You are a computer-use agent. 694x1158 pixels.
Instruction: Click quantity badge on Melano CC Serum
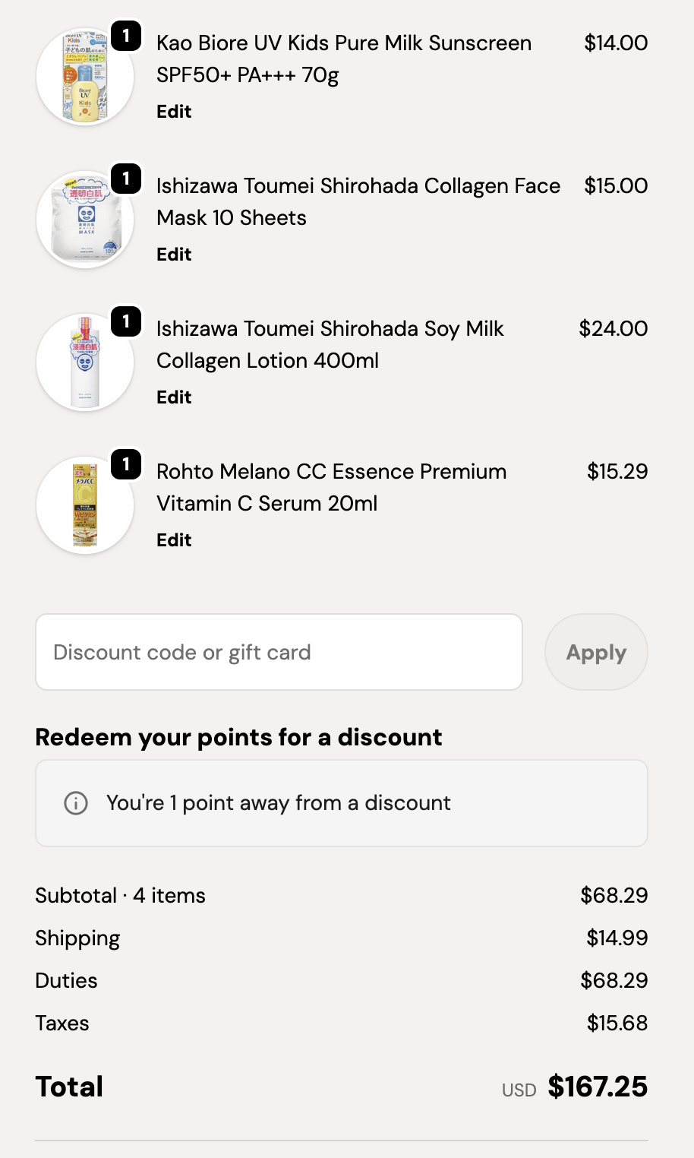click(126, 464)
